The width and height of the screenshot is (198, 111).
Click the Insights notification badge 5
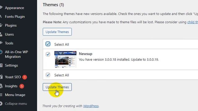click(22, 86)
